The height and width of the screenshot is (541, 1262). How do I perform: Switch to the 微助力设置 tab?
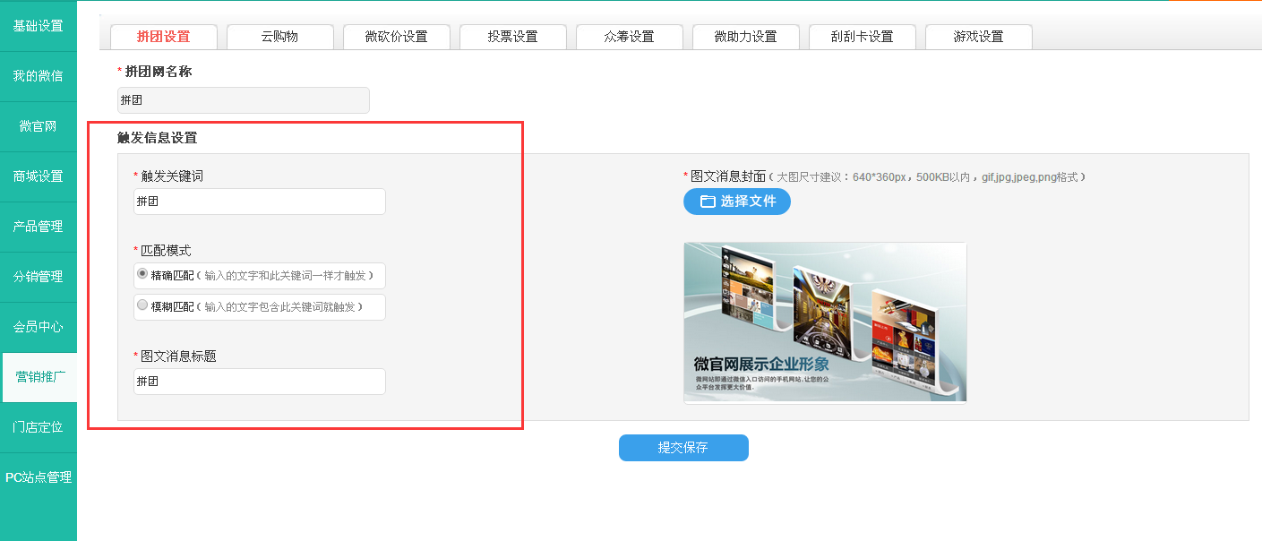[745, 37]
